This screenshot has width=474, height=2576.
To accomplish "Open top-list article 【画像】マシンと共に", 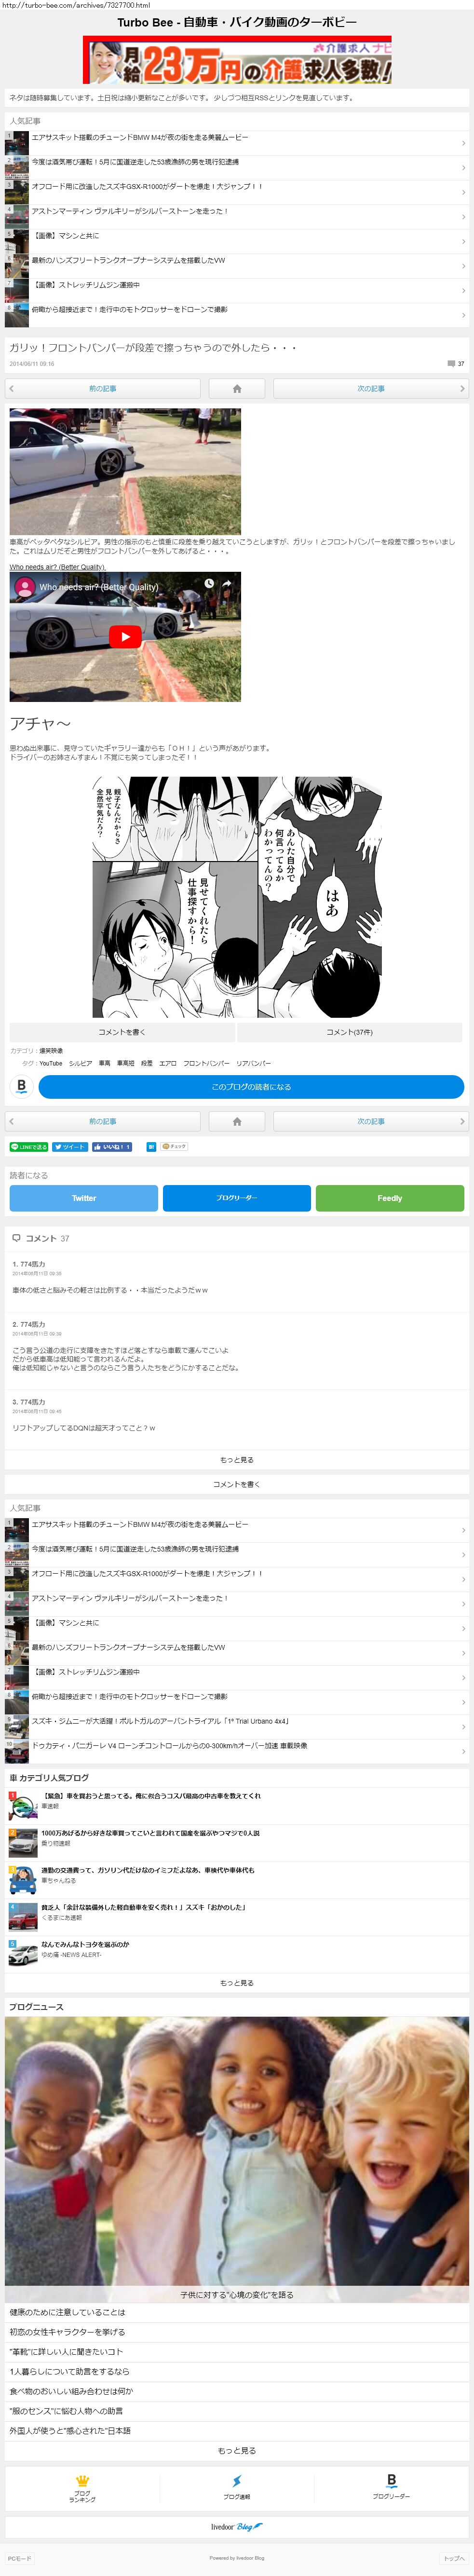I will [x=237, y=241].
